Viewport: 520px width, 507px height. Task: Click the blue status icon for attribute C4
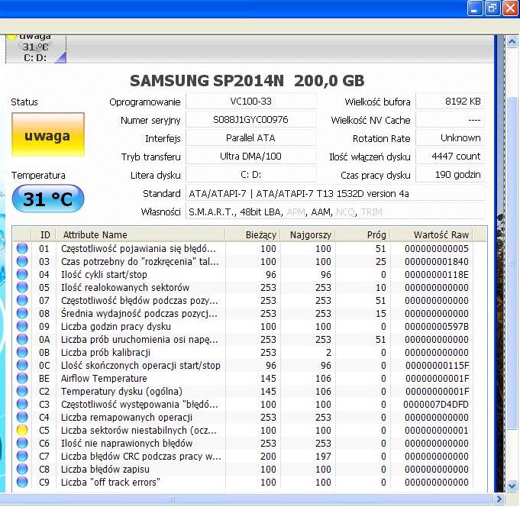coord(22,417)
